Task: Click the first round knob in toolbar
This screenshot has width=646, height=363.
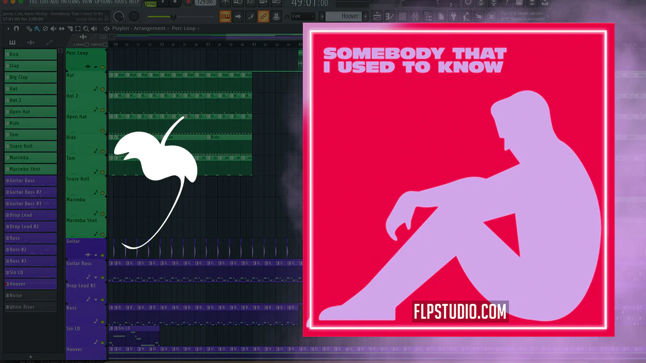Action: [x=119, y=17]
